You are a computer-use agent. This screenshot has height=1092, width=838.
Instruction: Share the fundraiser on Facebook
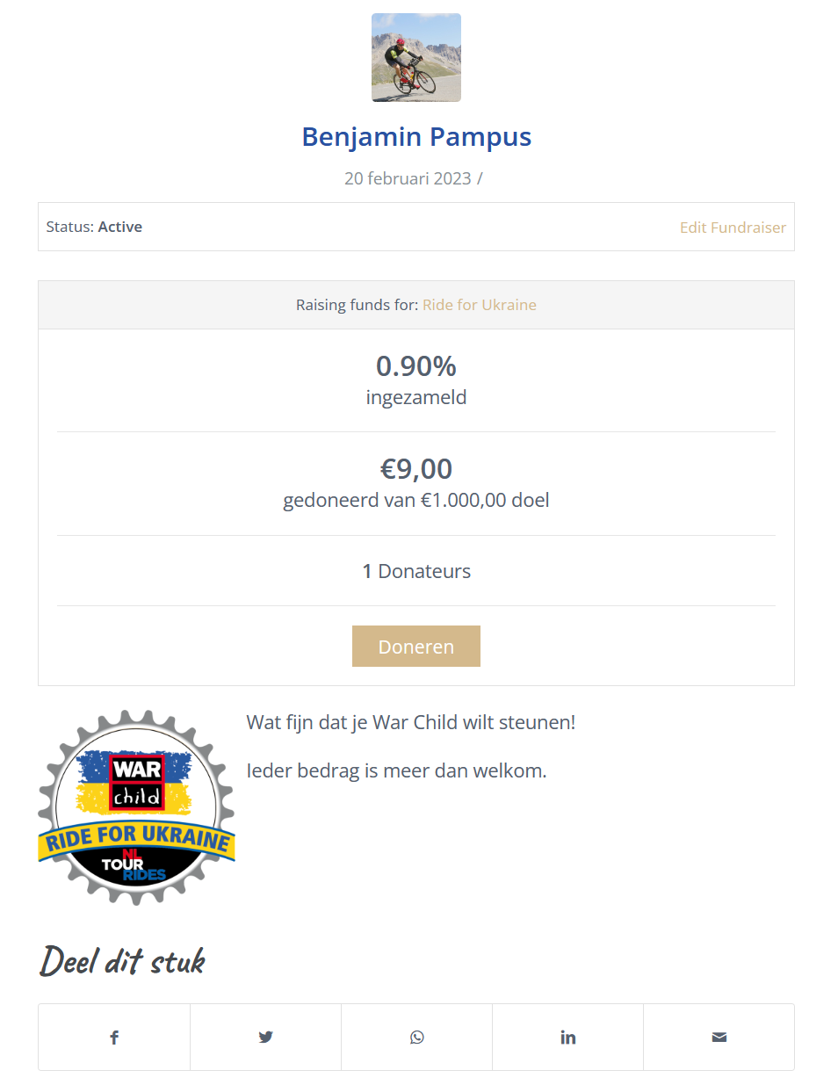click(114, 1038)
